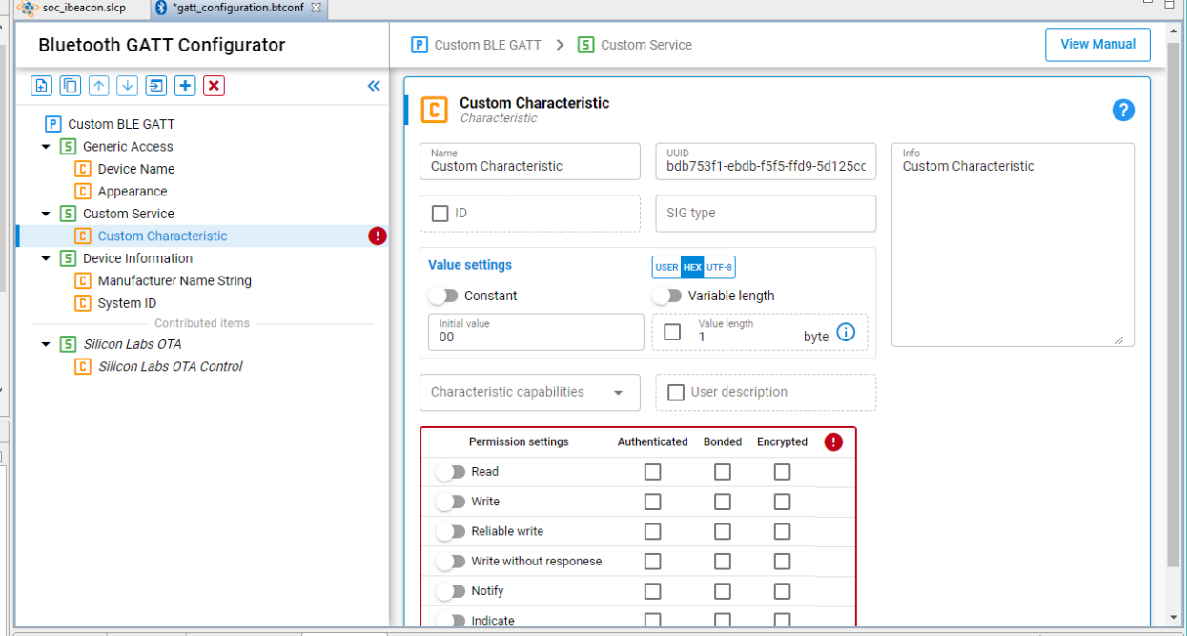The height and width of the screenshot is (636, 1187).
Task: Enable the Constant value toggle
Action: coord(443,296)
